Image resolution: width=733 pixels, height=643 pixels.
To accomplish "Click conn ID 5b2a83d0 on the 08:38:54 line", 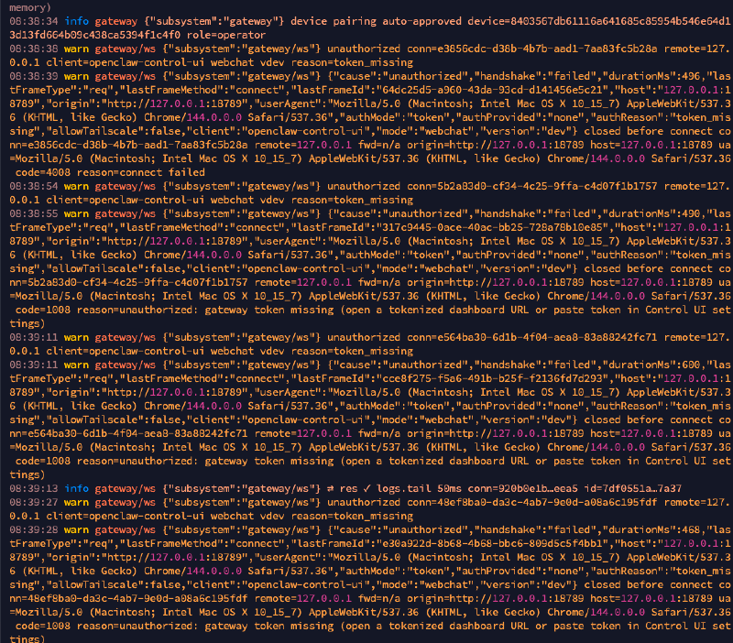I will [498, 185].
